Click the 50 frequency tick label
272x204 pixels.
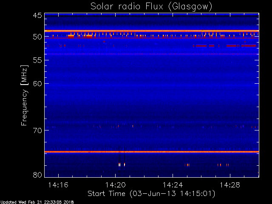pyautogui.click(x=37, y=37)
